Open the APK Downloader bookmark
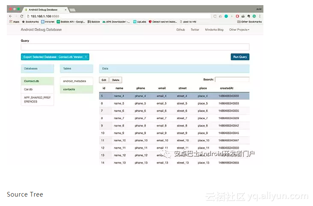Viewport: 313px width, 206px height. 116,22
